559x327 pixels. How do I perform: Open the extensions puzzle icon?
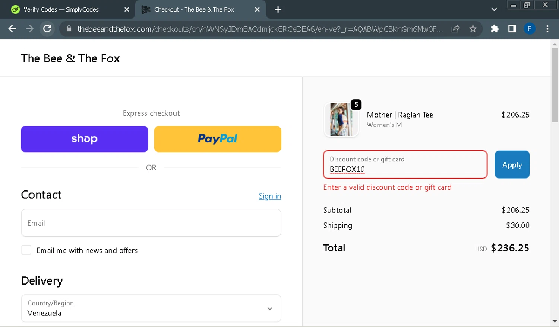[x=495, y=29]
